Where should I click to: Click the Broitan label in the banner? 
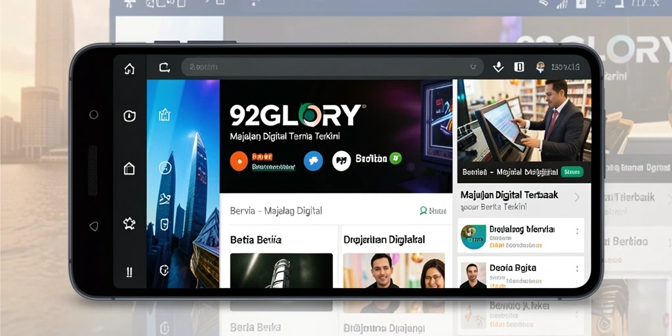[371, 159]
